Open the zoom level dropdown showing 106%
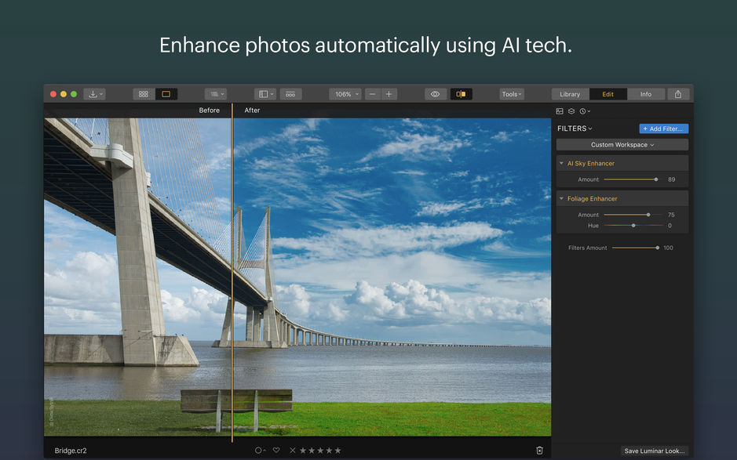This screenshot has height=460, width=737. (345, 93)
